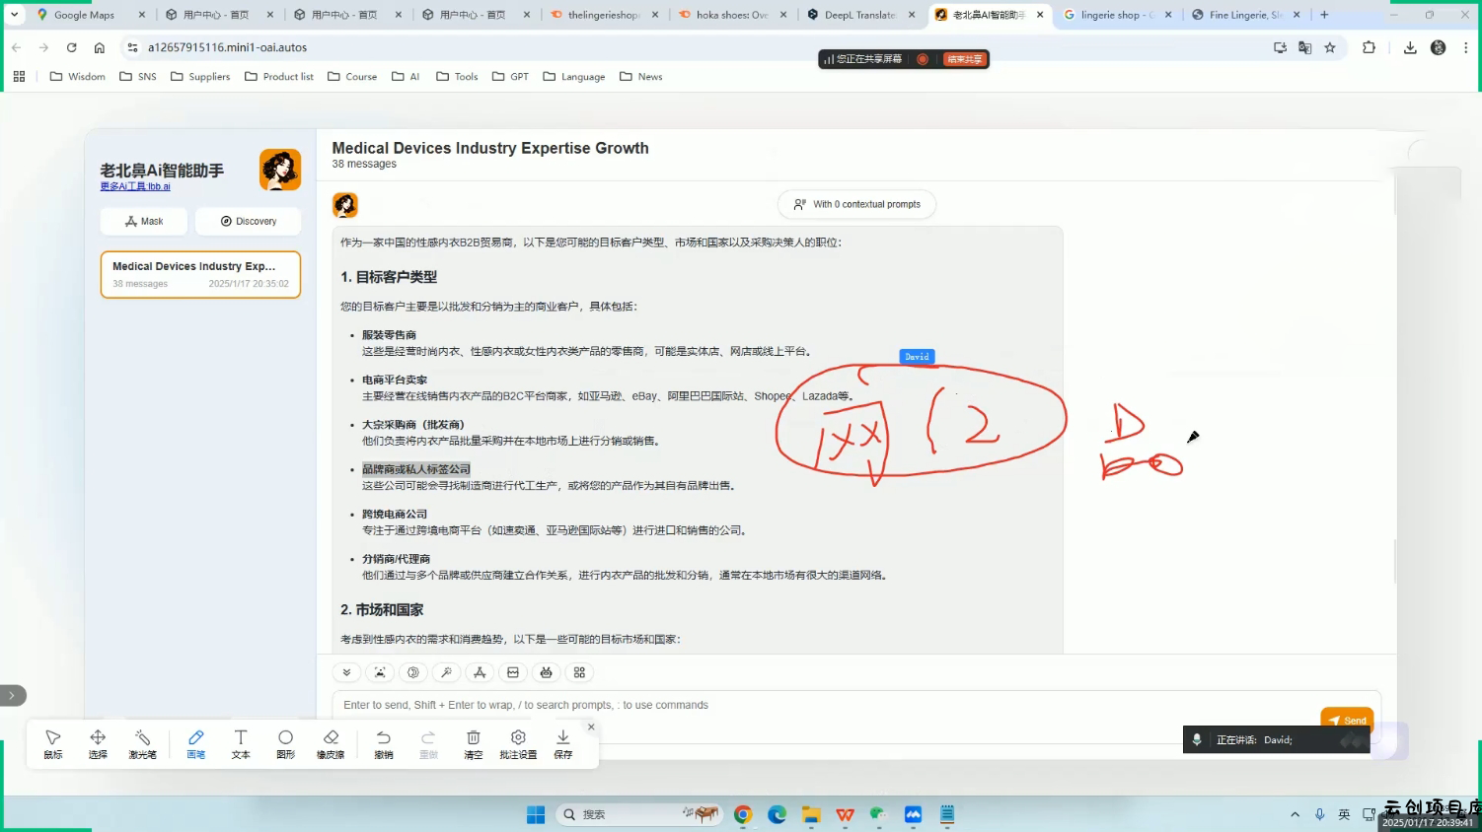Select the 文本 text annotation tool
Image resolution: width=1482 pixels, height=832 pixels.
pyautogui.click(x=240, y=743)
